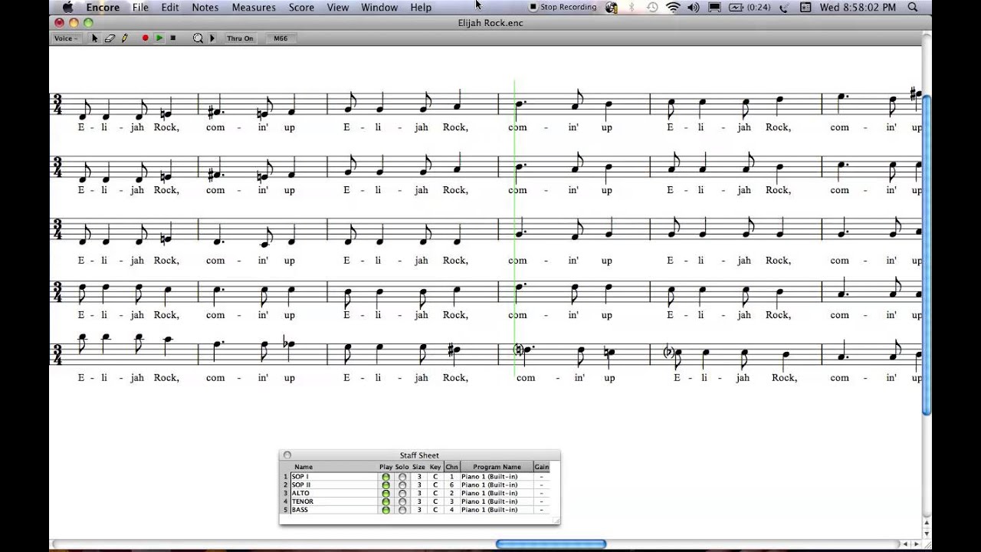
Task: Toggle Play for the TENOR staff
Action: point(386,501)
